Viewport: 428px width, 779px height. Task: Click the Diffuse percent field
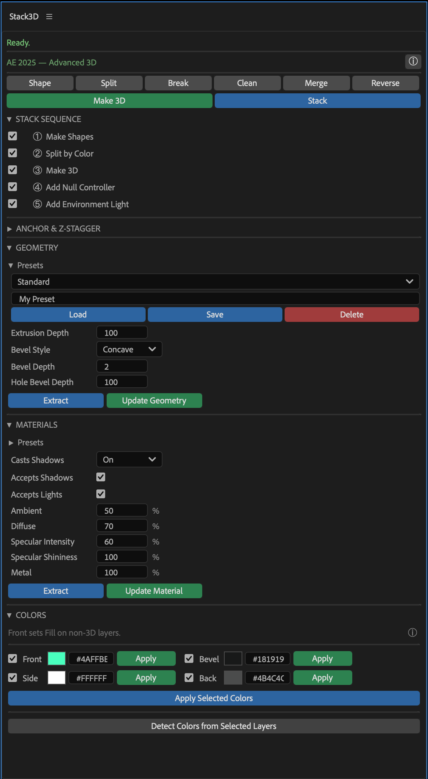point(122,526)
